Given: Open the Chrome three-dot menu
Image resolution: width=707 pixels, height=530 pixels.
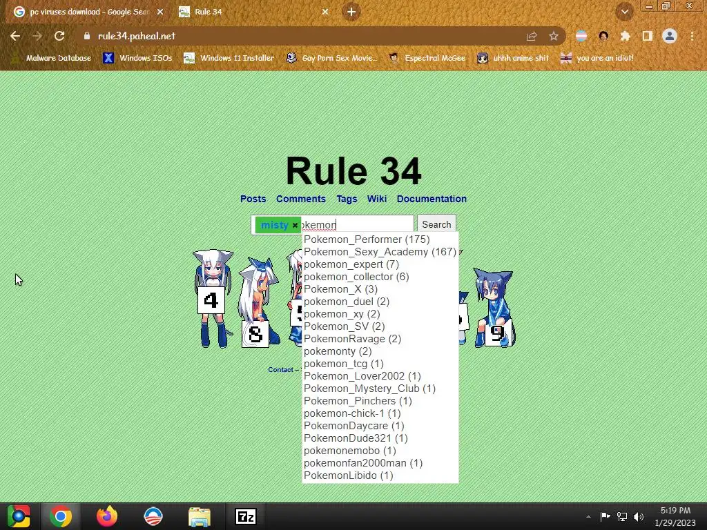Looking at the screenshot, I should point(692,36).
